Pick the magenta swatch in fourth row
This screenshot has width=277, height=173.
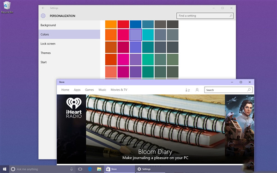[123, 60]
